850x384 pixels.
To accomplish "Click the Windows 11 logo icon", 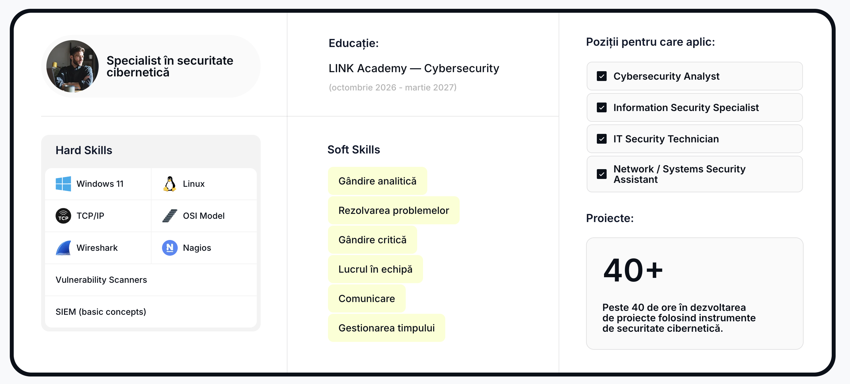I will click(x=63, y=184).
